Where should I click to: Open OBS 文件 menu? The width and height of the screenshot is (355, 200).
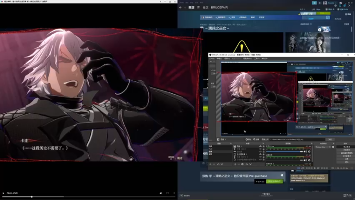[212, 59]
